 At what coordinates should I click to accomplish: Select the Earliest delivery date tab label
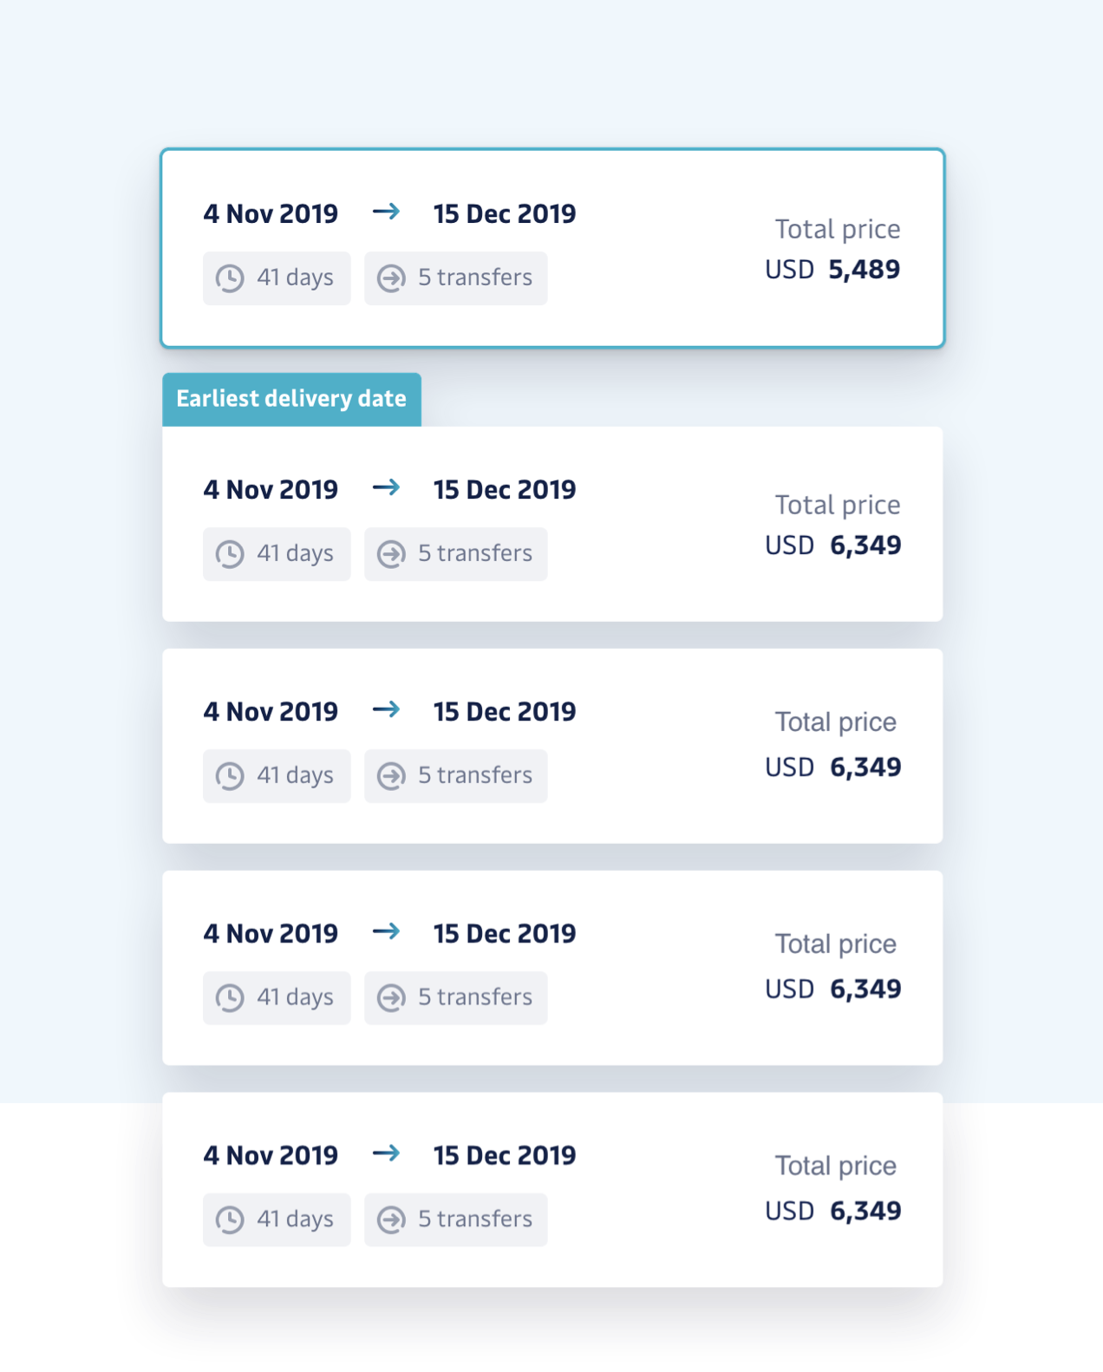pos(291,399)
